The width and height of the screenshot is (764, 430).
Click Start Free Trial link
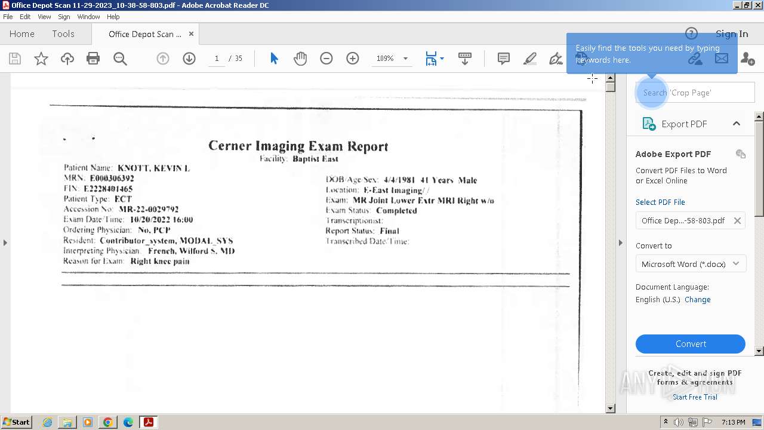click(x=695, y=397)
